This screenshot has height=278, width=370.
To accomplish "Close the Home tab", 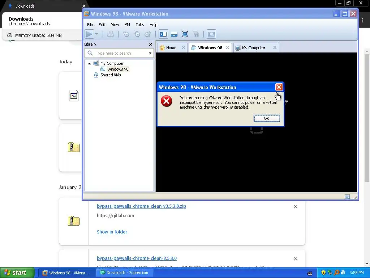I will 183,47.
